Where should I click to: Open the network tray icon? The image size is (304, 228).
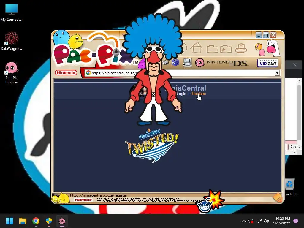[x=259, y=221]
